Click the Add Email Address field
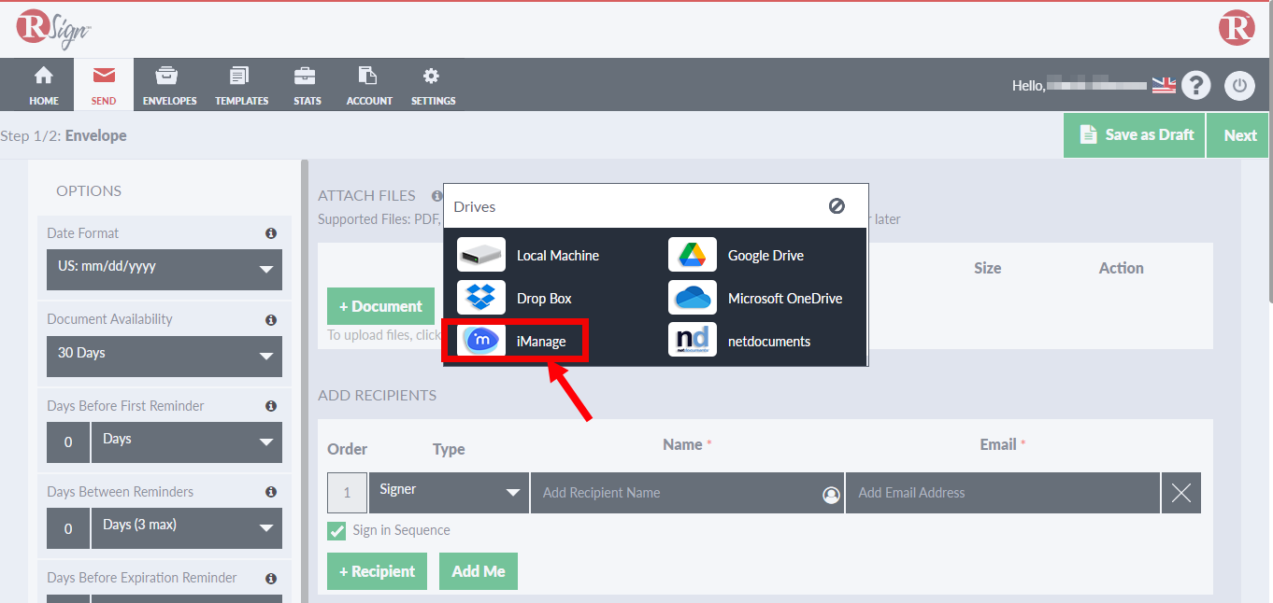Screen dimensions: 1273x603 click(1002, 493)
